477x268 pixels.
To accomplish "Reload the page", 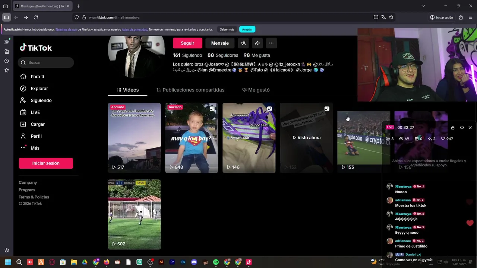I will point(36,17).
